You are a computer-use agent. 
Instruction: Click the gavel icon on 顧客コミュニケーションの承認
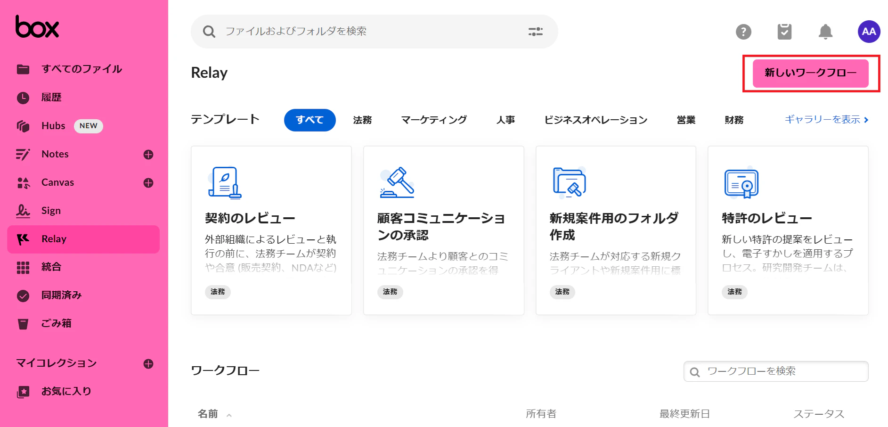coord(397,182)
